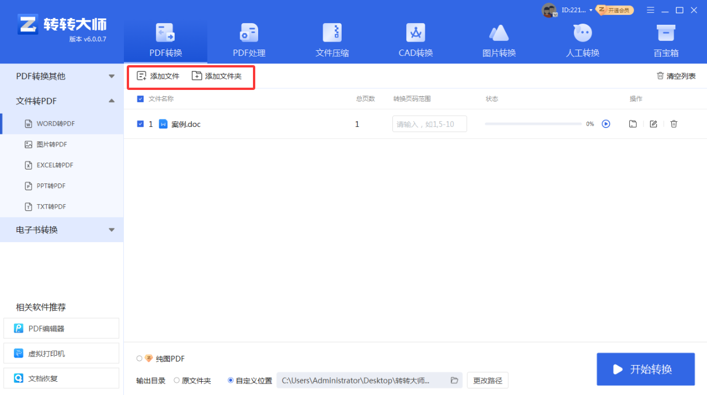Click the Word file icon of 案例.doc
This screenshot has height=395, width=707.
pyautogui.click(x=163, y=124)
